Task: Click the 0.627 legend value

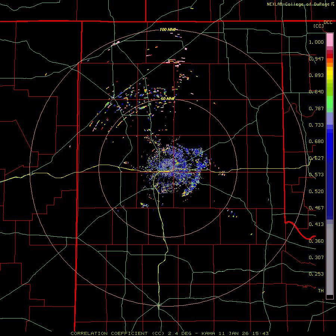Action: click(316, 158)
